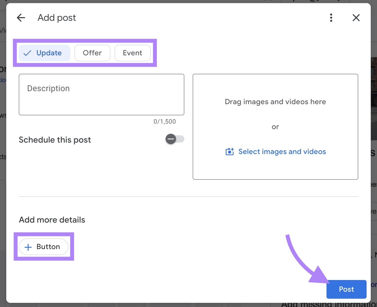
Task: Click the Add more details heading
Action: 52,220
